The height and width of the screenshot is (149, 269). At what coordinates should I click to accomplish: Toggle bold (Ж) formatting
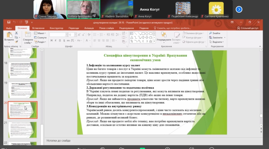pyautogui.click(x=51, y=40)
